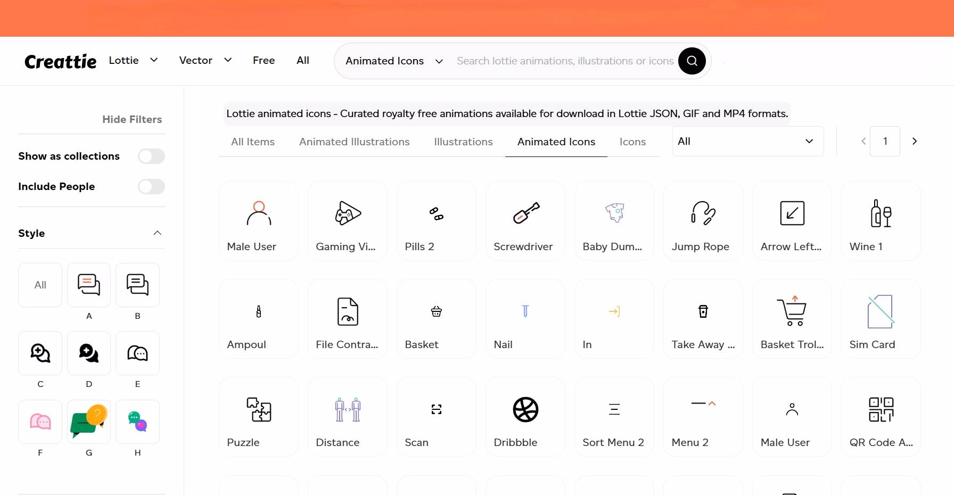Switch to the Animated Illustrations tab
The image size is (954, 495).
354,142
